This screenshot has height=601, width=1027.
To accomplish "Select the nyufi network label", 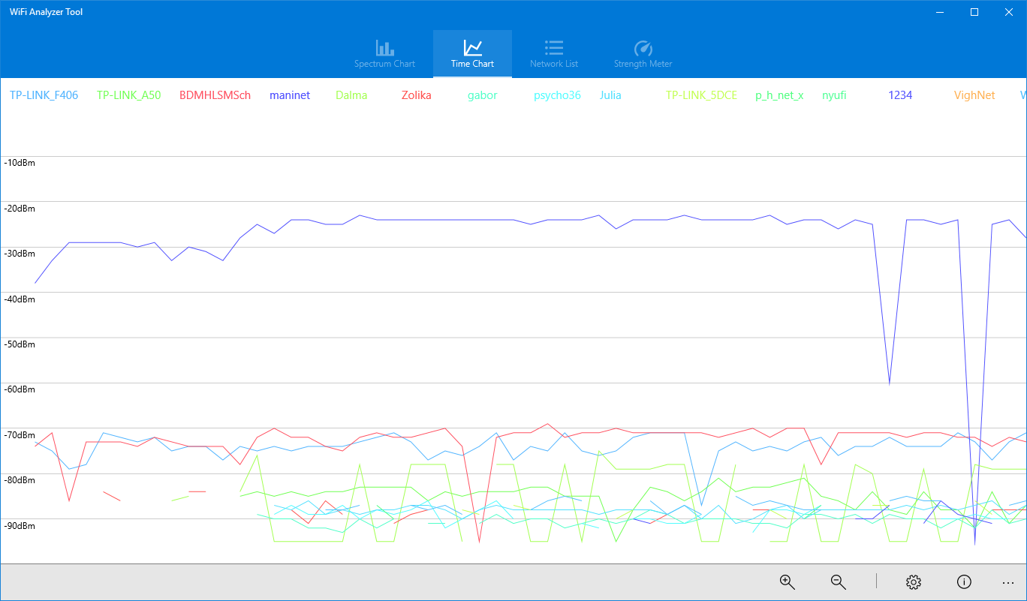I will pyautogui.click(x=833, y=95).
